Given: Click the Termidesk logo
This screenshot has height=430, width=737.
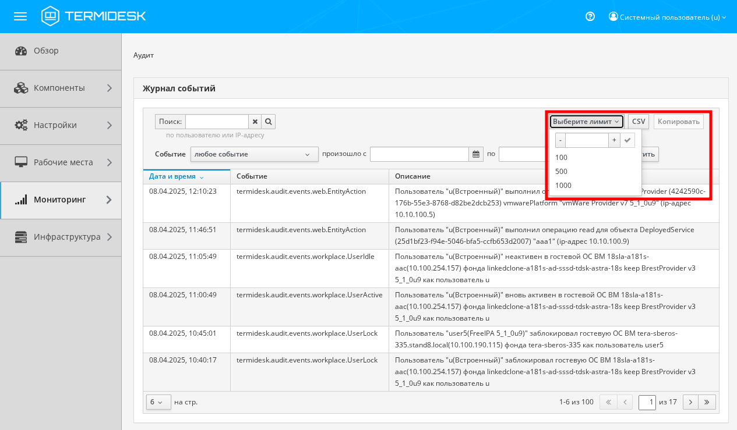Looking at the screenshot, I should (93, 16).
